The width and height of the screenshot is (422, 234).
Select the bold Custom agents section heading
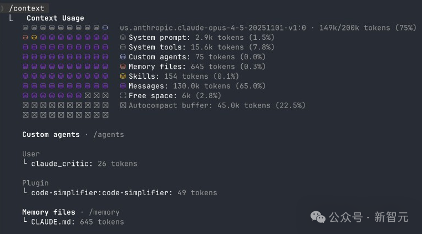pos(51,135)
